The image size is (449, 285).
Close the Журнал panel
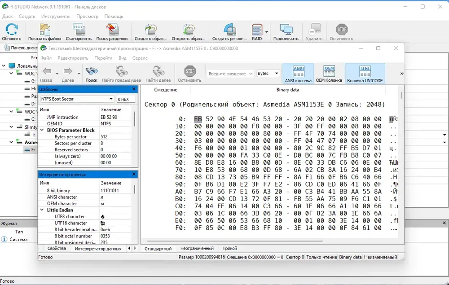[444, 223]
